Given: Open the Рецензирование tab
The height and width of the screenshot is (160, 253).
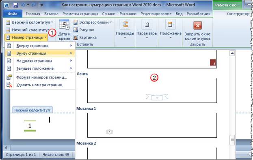Looking at the screenshot, I should pos(156,14).
